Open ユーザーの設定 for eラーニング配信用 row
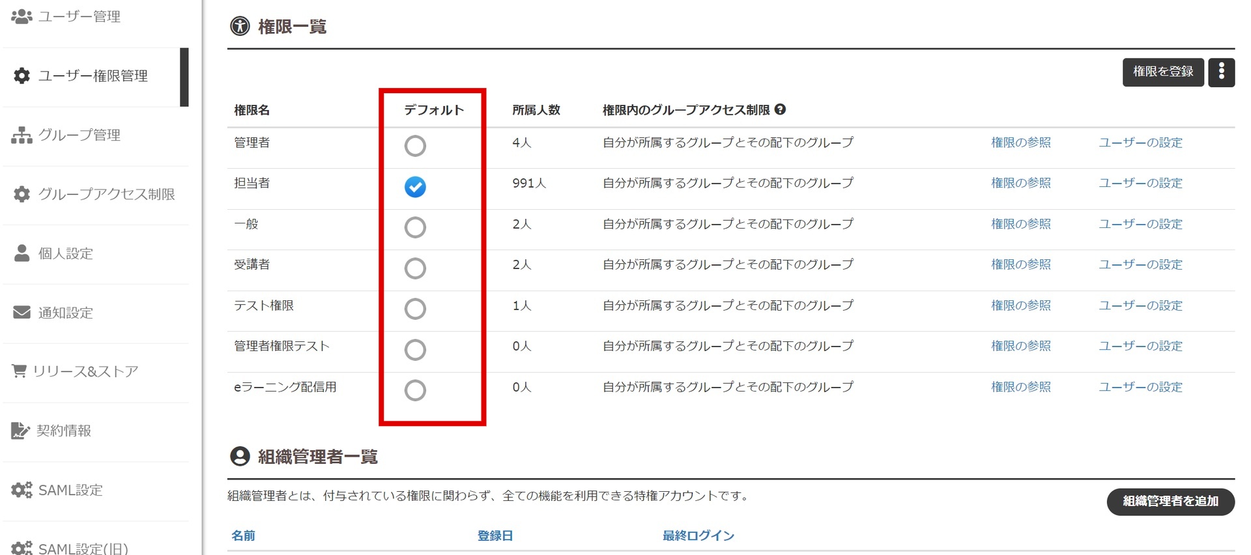Image resolution: width=1251 pixels, height=555 pixels. [x=1141, y=387]
